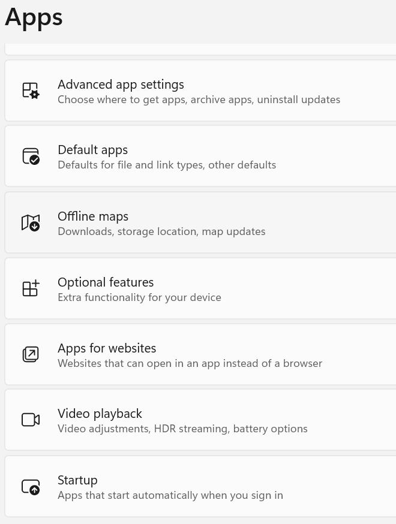Click the Offline maps download icon
Screen dimensions: 396x524
coord(31,222)
